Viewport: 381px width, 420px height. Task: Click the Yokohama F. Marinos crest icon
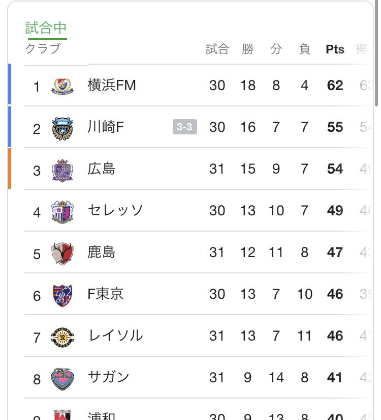[x=62, y=86]
